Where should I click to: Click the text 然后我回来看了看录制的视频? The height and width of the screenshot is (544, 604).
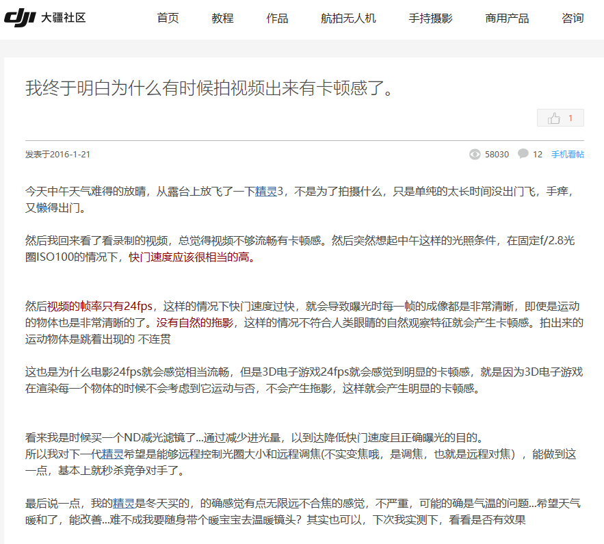click(x=96, y=241)
